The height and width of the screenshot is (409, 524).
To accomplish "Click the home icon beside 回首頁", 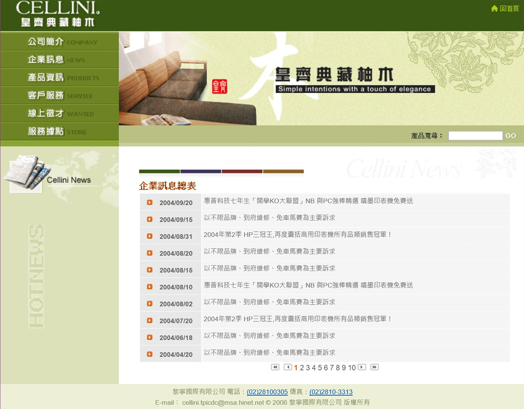I will coord(495,8).
